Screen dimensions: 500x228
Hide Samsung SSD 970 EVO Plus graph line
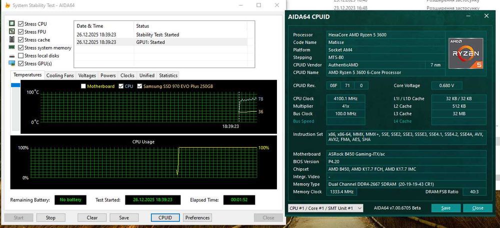139,86
